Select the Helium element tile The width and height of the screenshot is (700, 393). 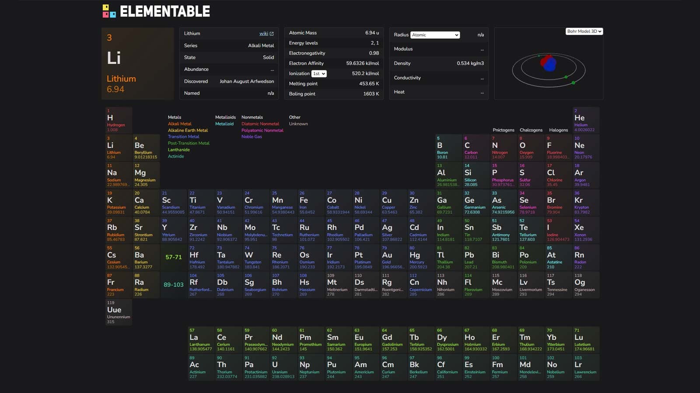586,120
